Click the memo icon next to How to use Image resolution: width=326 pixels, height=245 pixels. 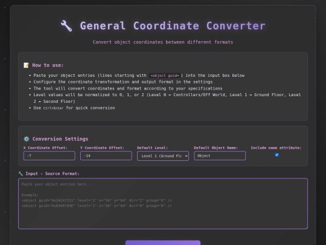[x=26, y=65]
